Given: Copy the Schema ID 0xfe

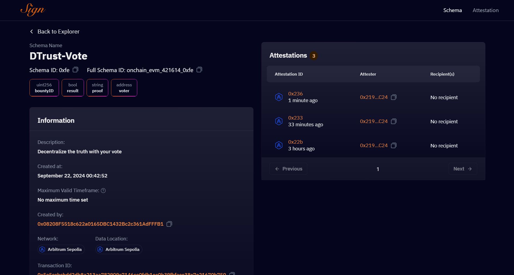Looking at the screenshot, I should pyautogui.click(x=76, y=70).
